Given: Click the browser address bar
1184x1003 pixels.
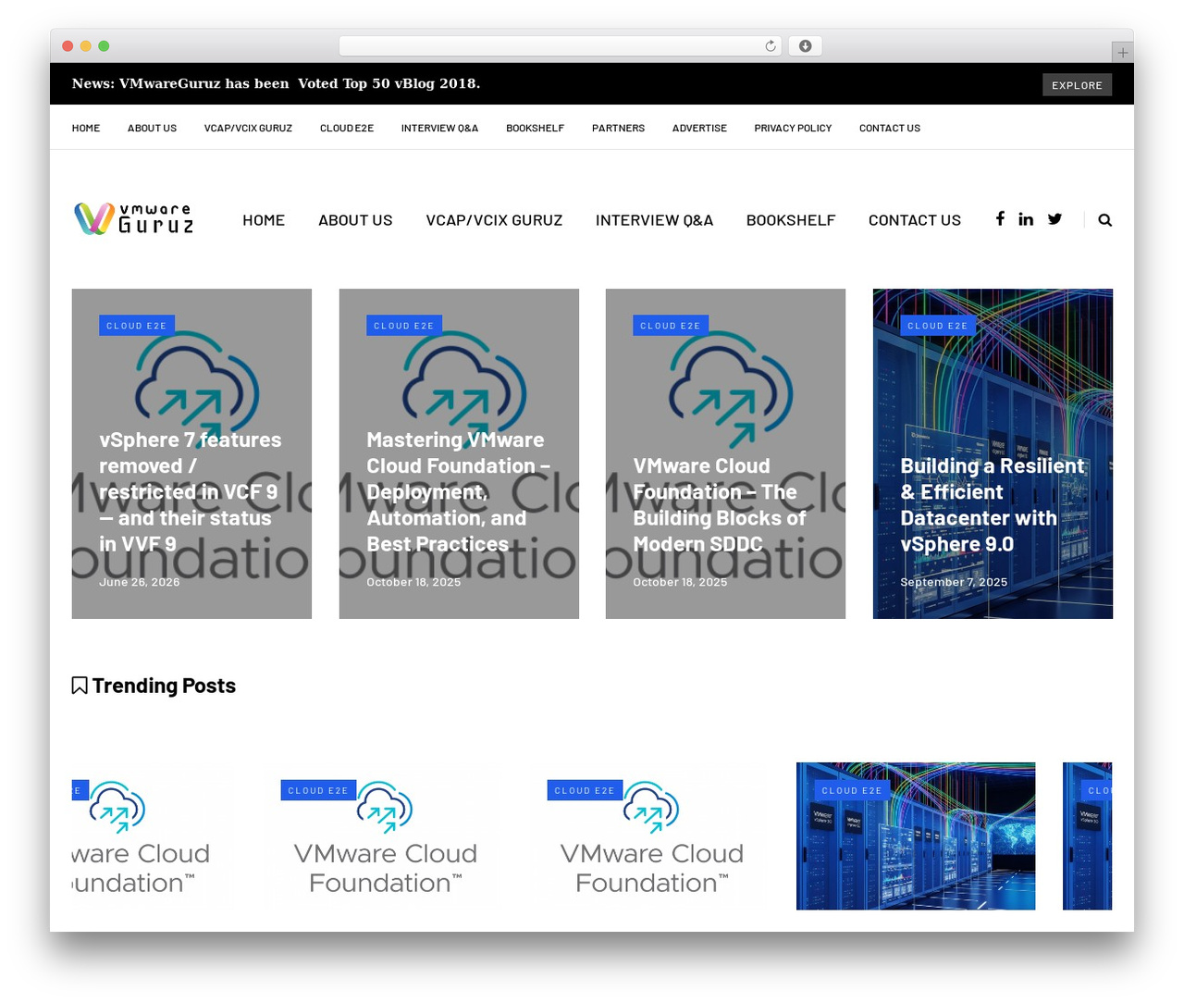Looking at the screenshot, I should pyautogui.click(x=561, y=46).
